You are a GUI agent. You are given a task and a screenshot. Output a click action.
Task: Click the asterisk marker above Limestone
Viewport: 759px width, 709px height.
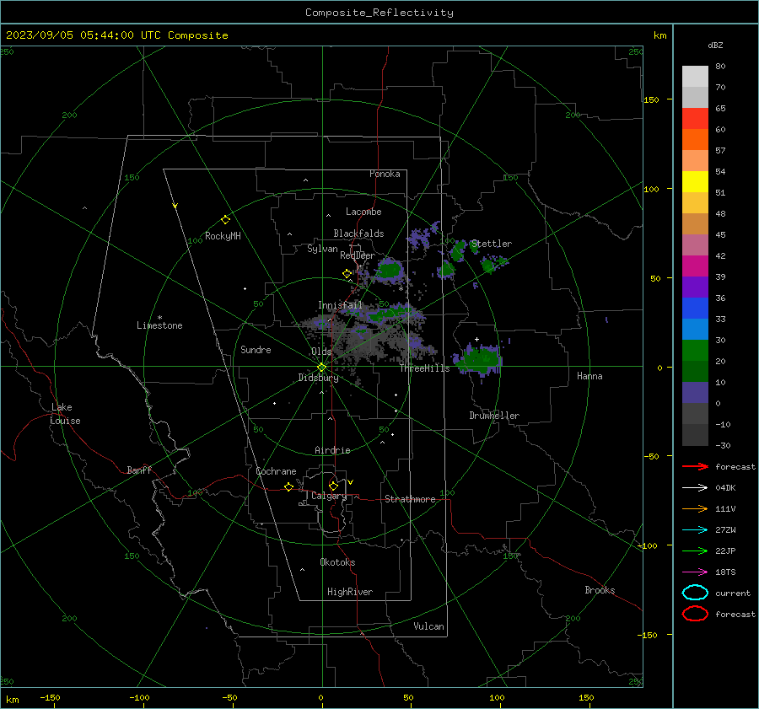pos(159,318)
